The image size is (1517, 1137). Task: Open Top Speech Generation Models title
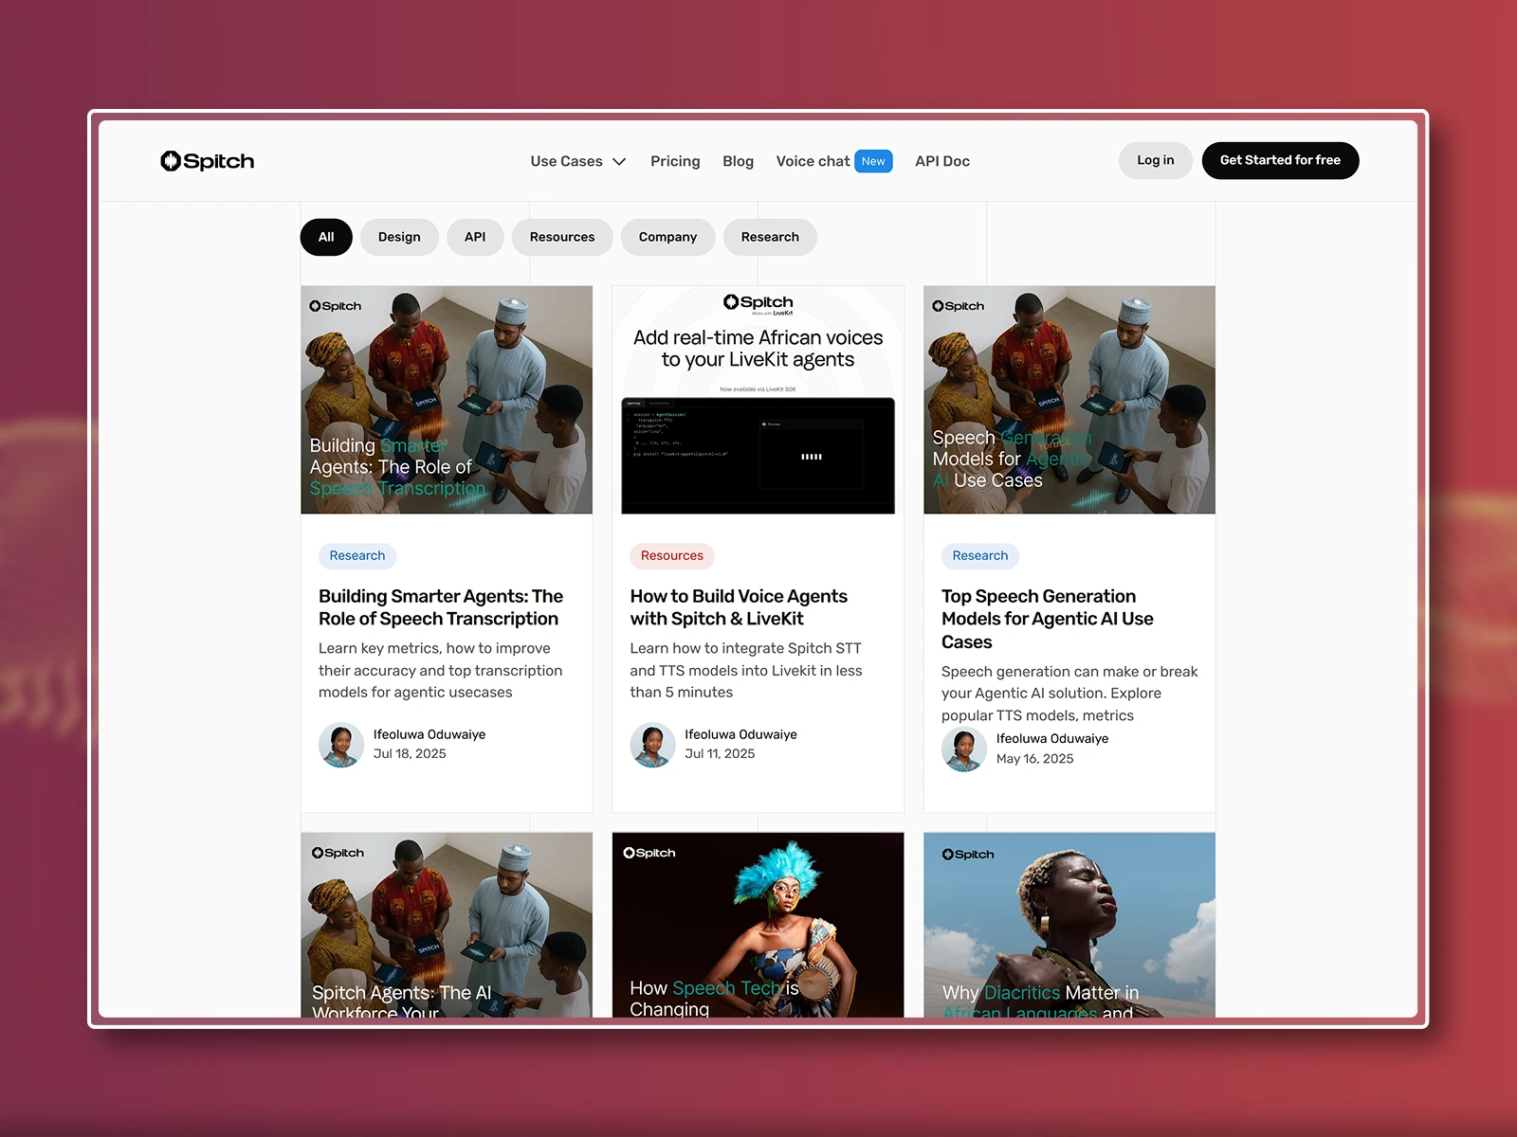pos(1048,619)
